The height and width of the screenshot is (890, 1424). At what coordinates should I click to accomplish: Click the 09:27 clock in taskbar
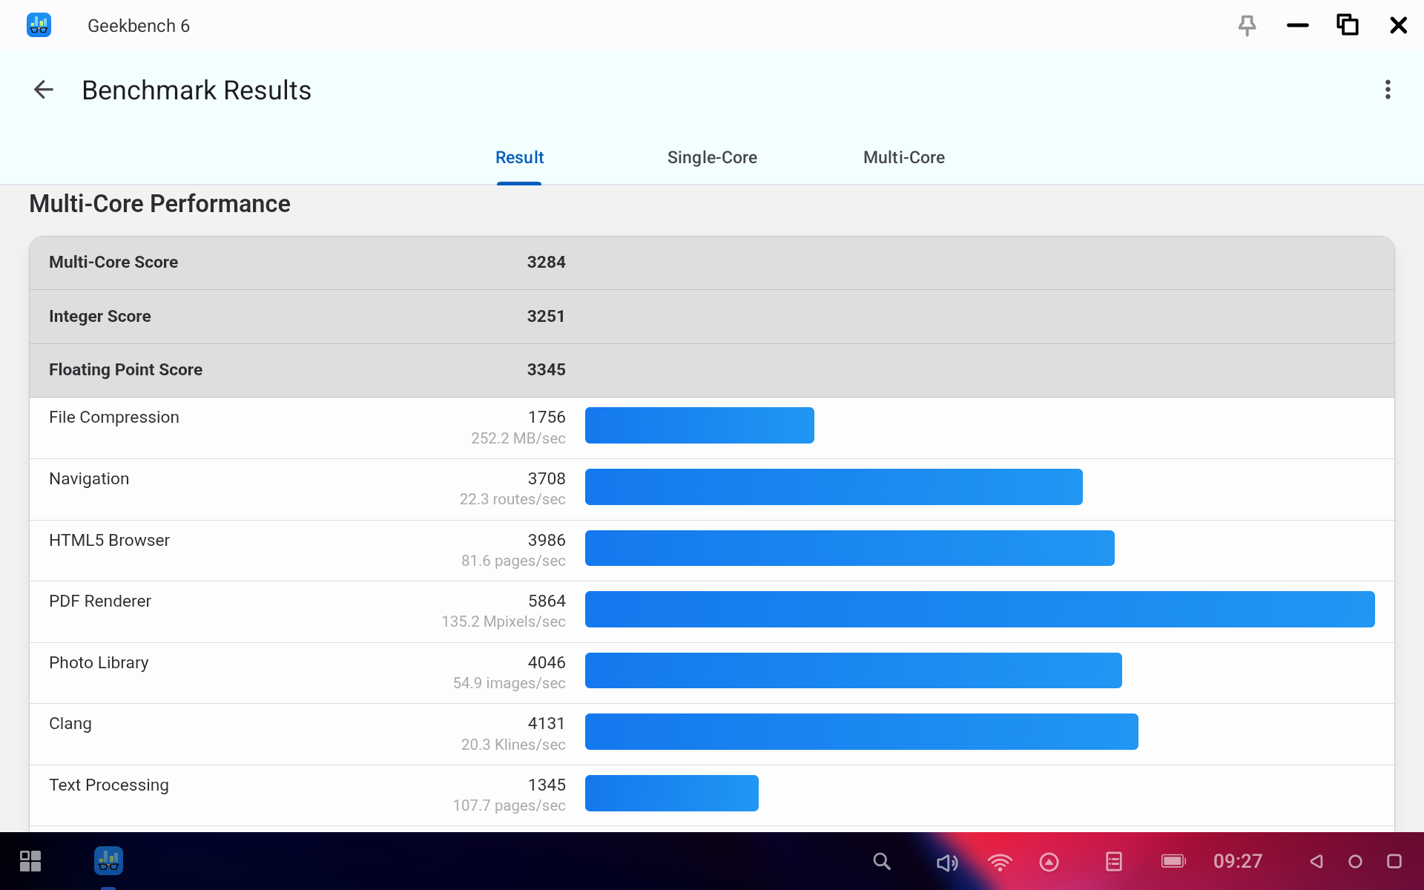pos(1237,861)
